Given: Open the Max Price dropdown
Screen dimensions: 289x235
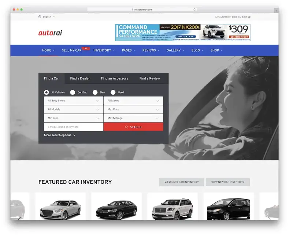Looking at the screenshot, I should [133, 109].
